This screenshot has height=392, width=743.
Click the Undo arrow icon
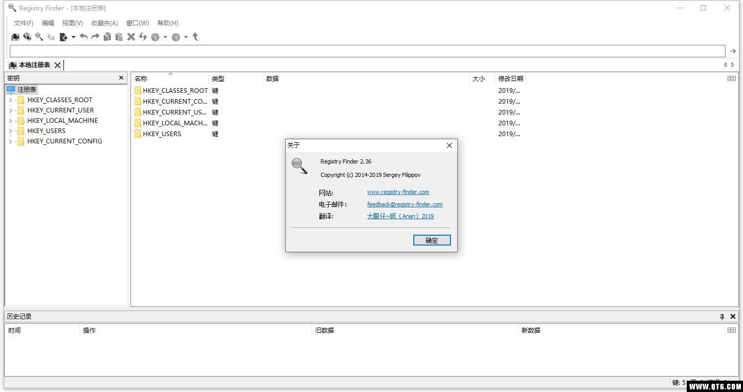(84, 37)
